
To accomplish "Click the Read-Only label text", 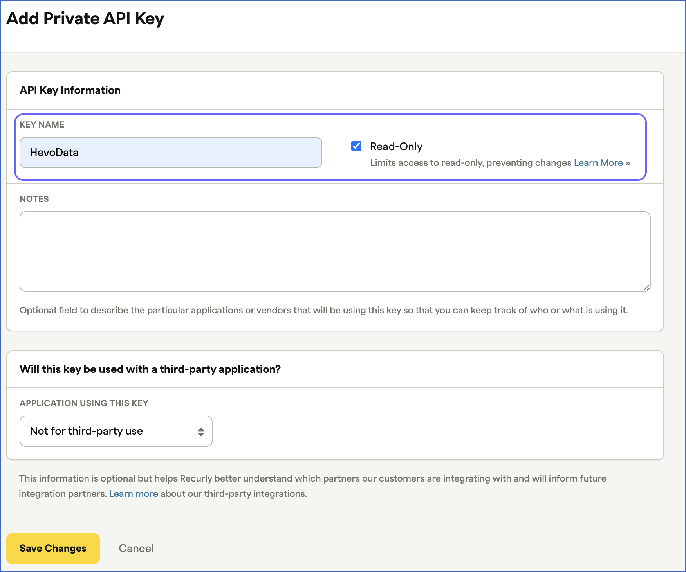I will pos(396,146).
